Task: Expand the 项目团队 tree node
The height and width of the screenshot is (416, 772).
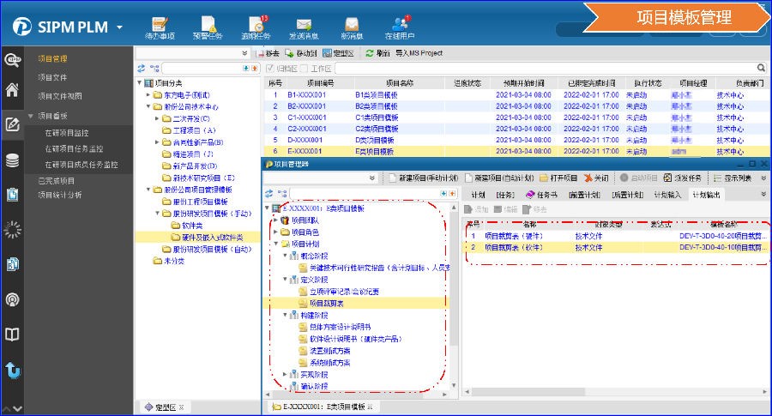Action: pyautogui.click(x=275, y=220)
